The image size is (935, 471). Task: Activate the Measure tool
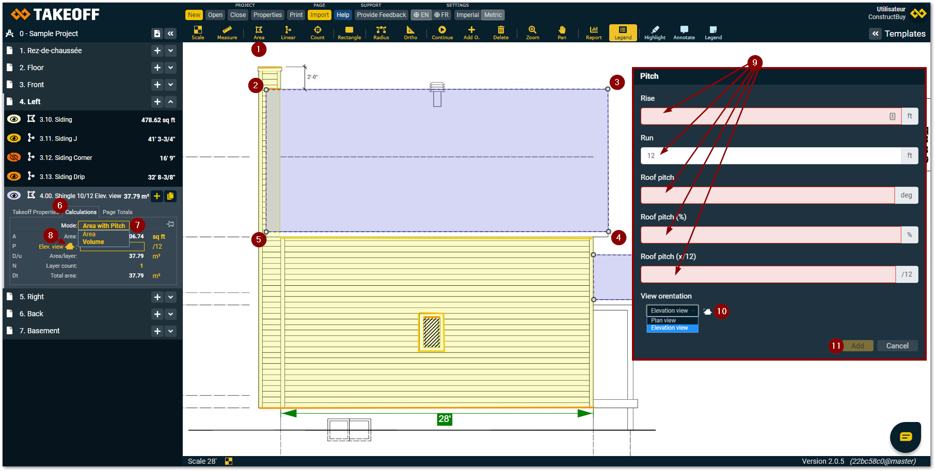227,33
